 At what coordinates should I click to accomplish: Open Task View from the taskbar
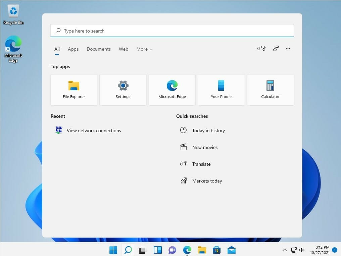[143, 250]
